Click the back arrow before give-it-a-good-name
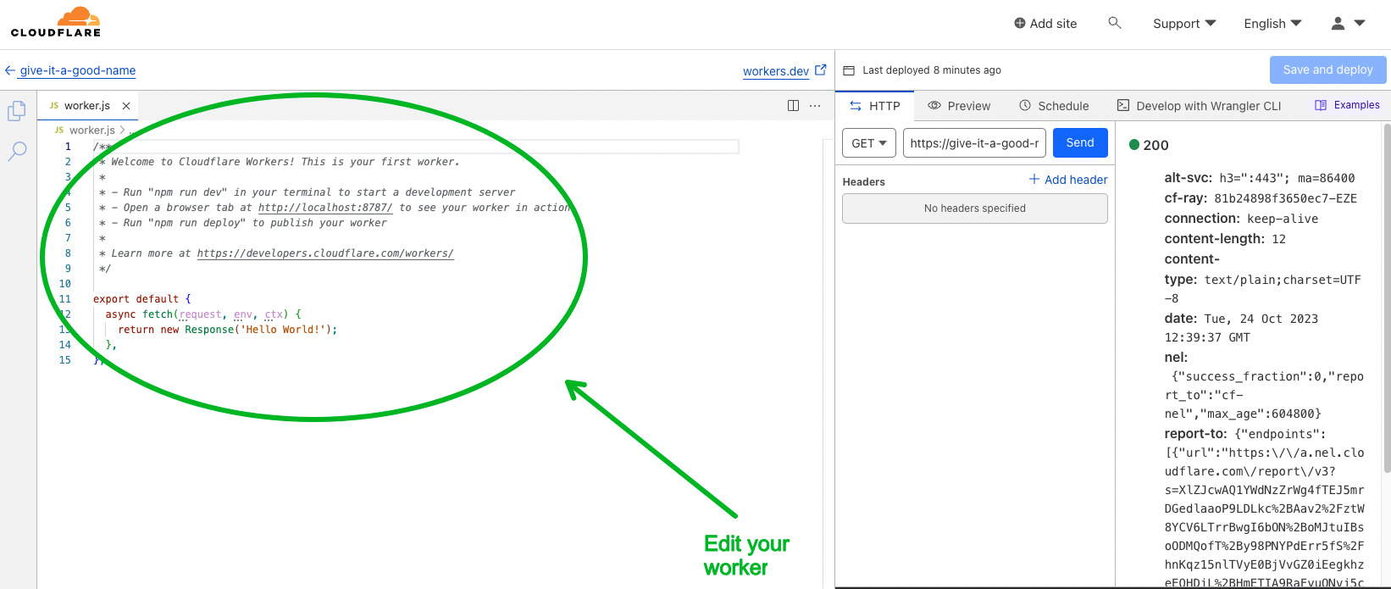This screenshot has width=1391, height=589. 10,70
